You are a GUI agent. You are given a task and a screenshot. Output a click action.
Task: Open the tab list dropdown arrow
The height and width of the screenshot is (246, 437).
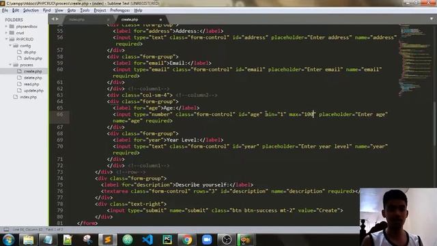(x=432, y=19)
